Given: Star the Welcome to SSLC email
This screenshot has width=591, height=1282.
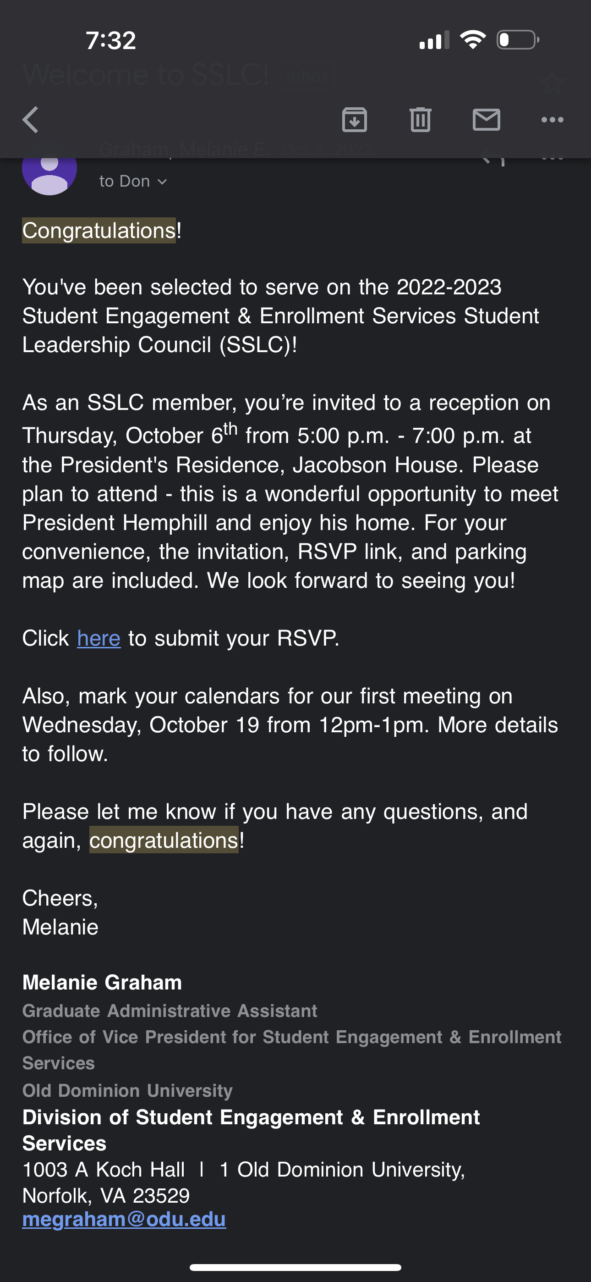Looking at the screenshot, I should click(x=552, y=82).
